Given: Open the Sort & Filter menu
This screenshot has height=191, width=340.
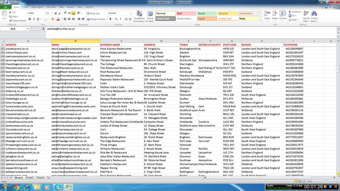Looking at the screenshot, I should point(306,16).
